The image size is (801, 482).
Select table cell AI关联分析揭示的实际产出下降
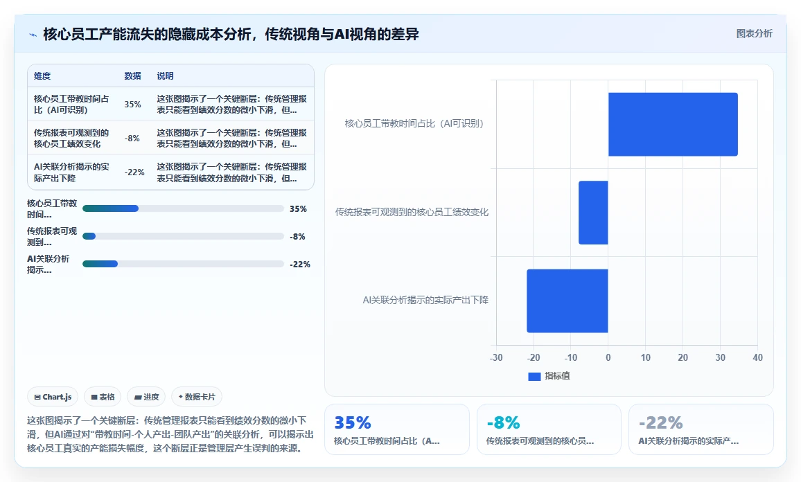coord(71,172)
